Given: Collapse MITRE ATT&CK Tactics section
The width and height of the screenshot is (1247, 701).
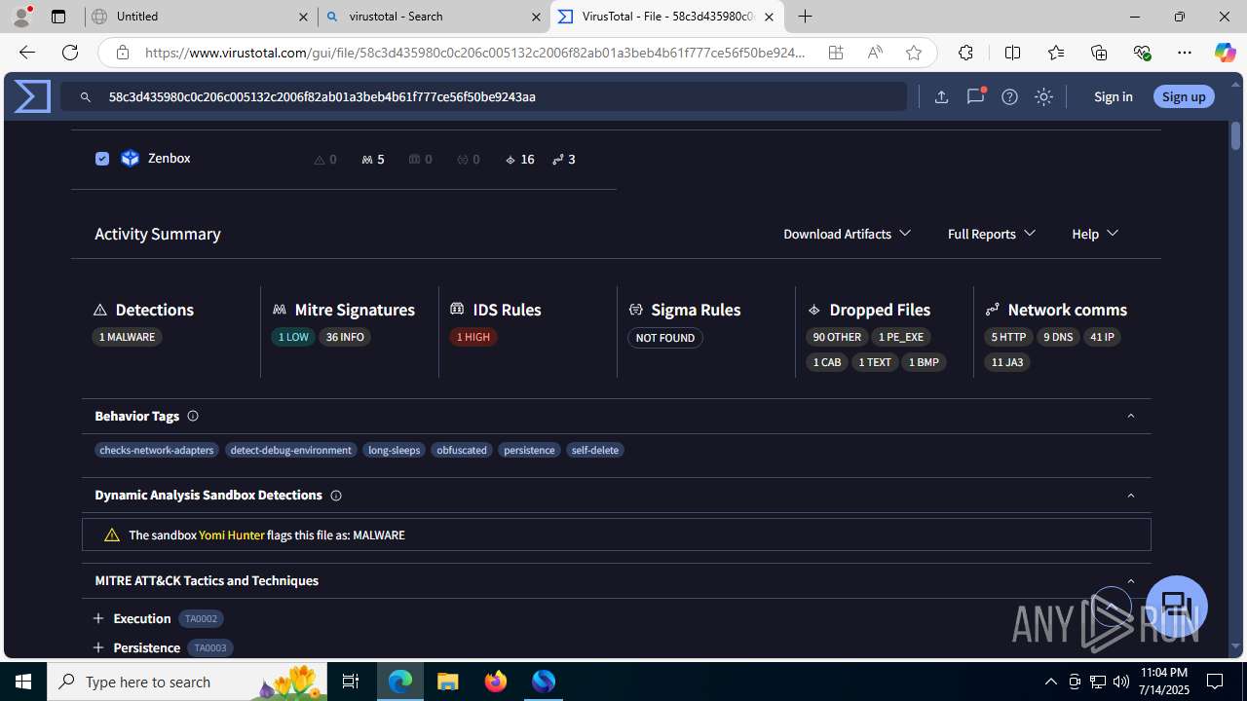Looking at the screenshot, I should click(x=1131, y=581).
